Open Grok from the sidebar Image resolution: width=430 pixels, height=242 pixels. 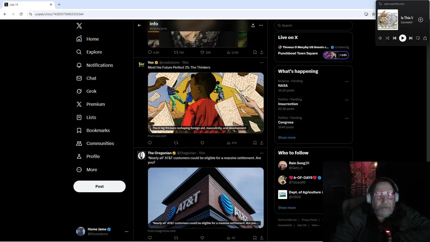point(86,91)
